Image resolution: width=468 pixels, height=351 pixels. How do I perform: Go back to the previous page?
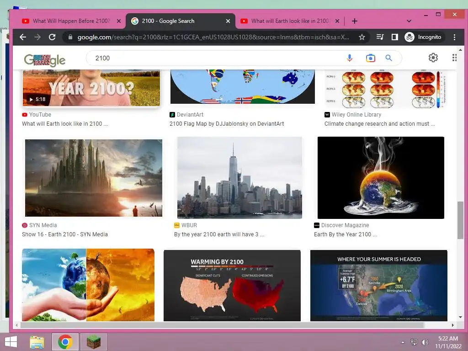tap(23, 37)
